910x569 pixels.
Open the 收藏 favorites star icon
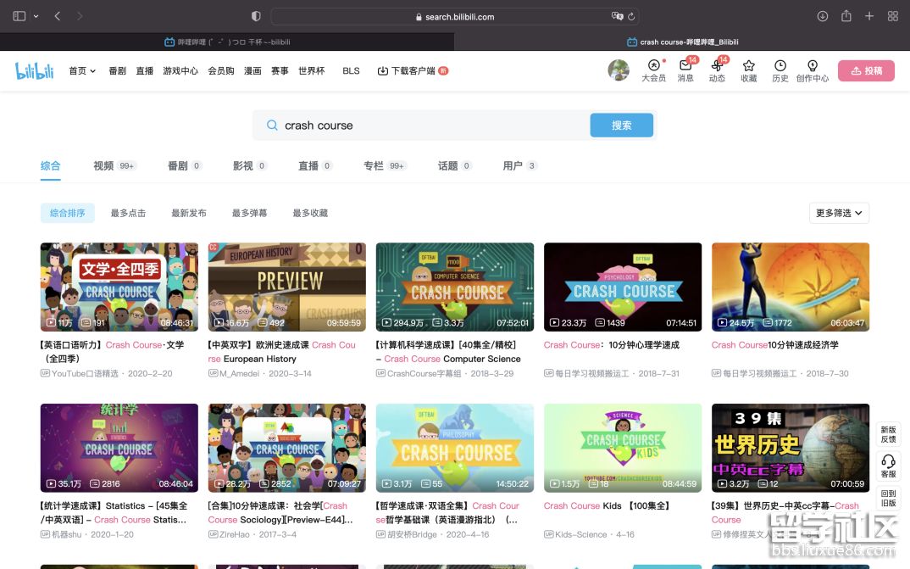748,66
